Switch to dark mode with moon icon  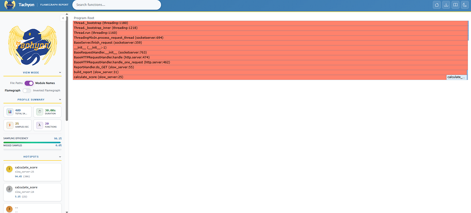click(465, 5)
